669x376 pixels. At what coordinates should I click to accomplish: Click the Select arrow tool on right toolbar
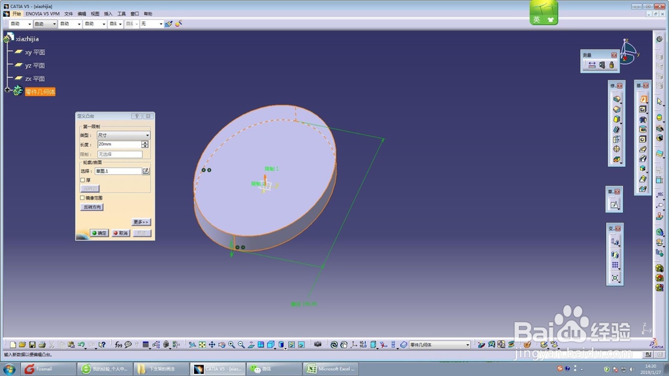click(660, 102)
